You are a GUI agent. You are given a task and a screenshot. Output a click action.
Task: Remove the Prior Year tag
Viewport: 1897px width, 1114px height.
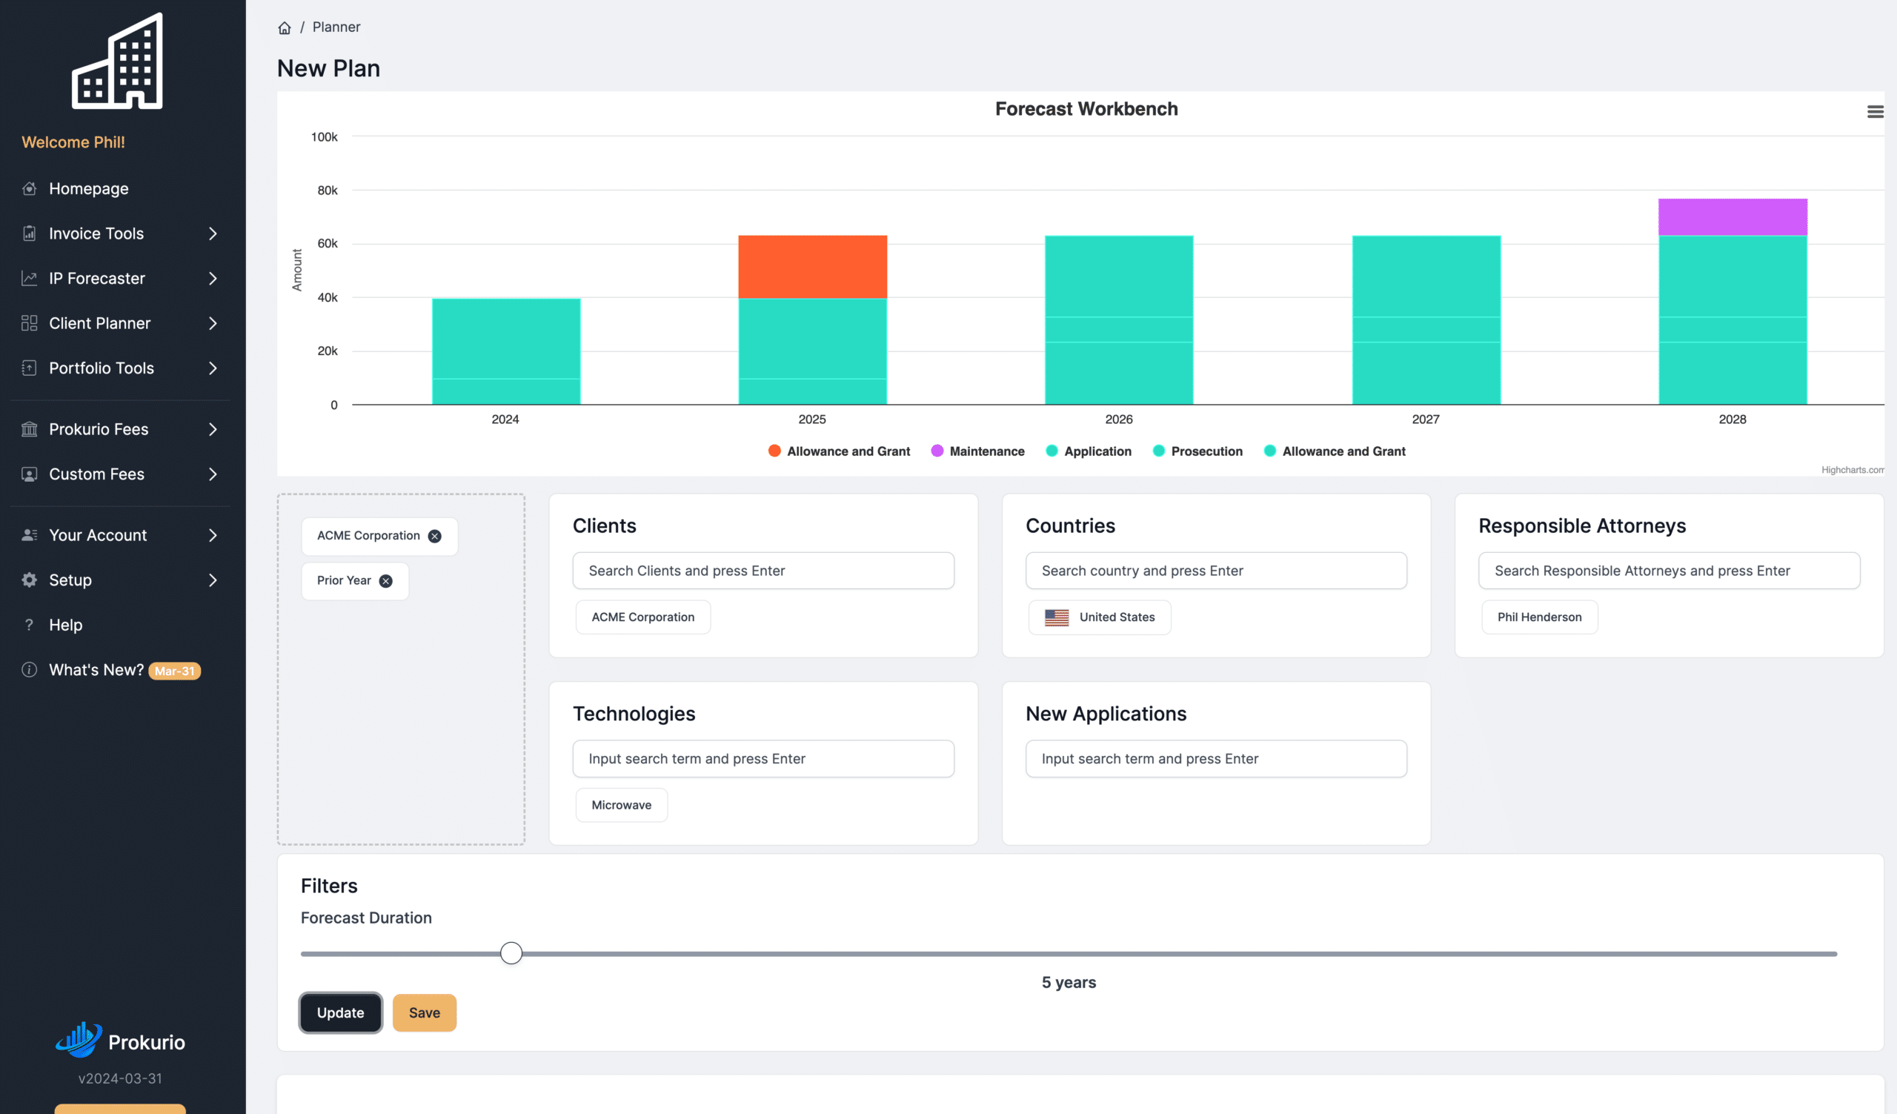tap(385, 581)
